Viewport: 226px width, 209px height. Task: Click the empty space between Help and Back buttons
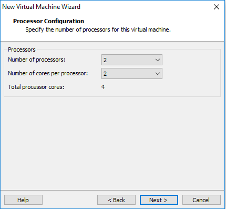(70, 200)
